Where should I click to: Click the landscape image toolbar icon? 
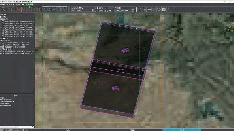[x=164, y=9]
